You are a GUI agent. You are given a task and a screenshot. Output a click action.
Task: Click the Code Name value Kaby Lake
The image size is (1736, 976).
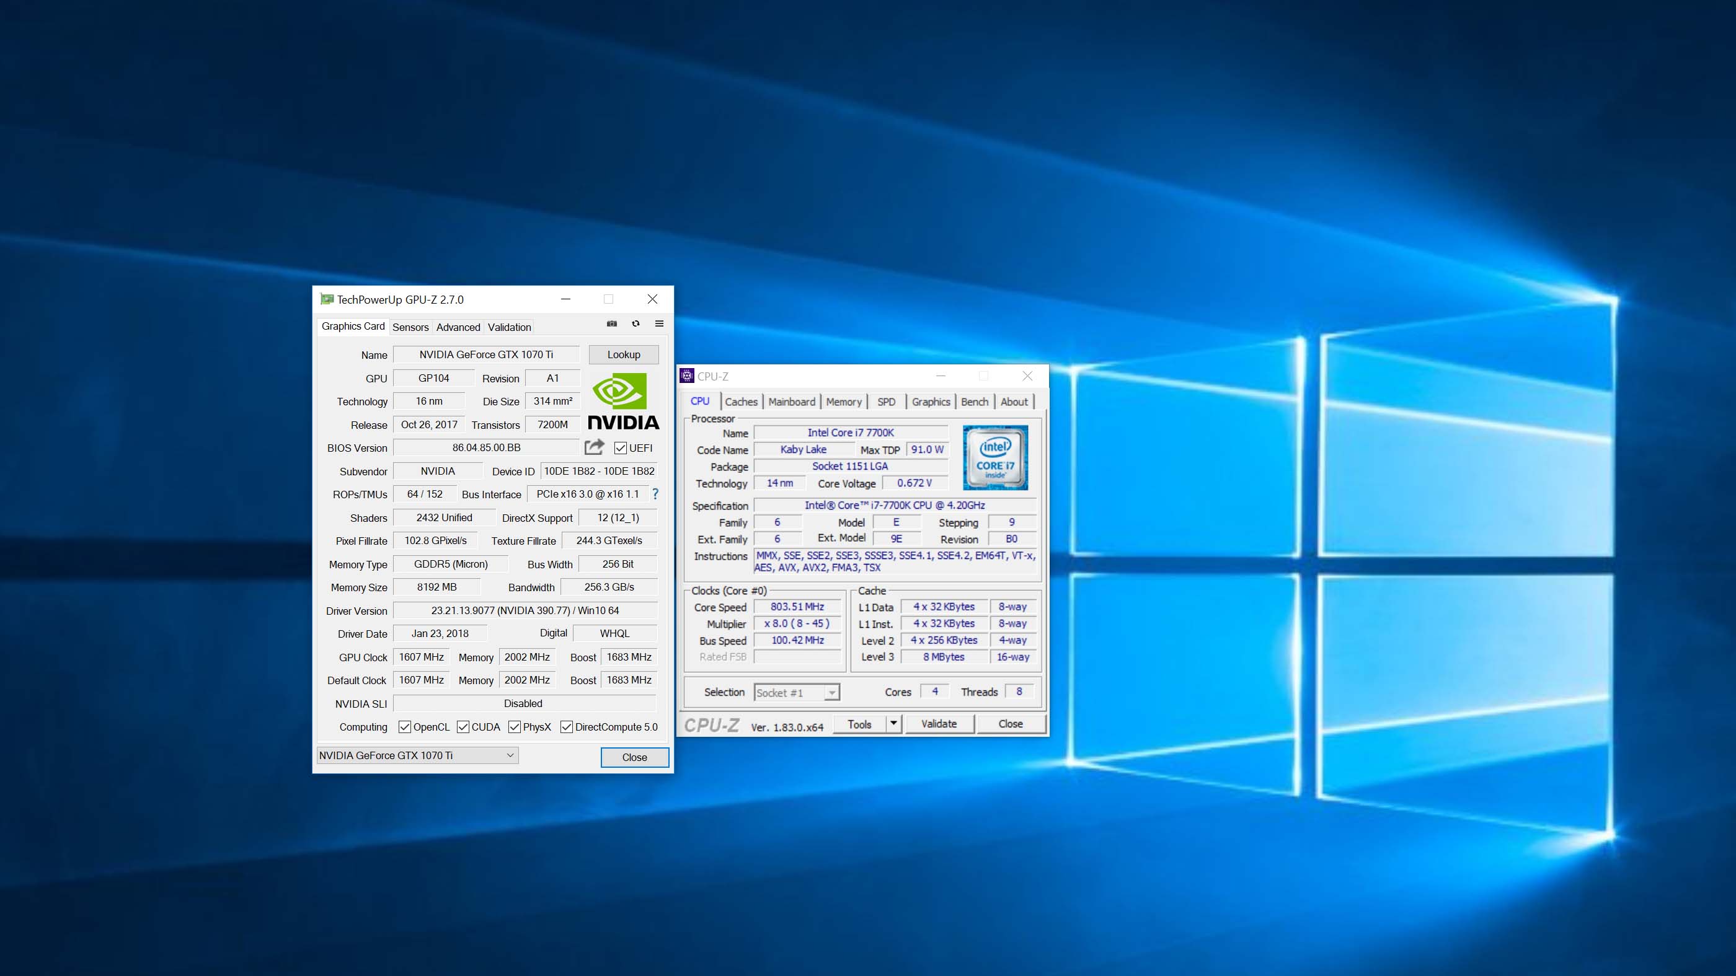coord(804,450)
